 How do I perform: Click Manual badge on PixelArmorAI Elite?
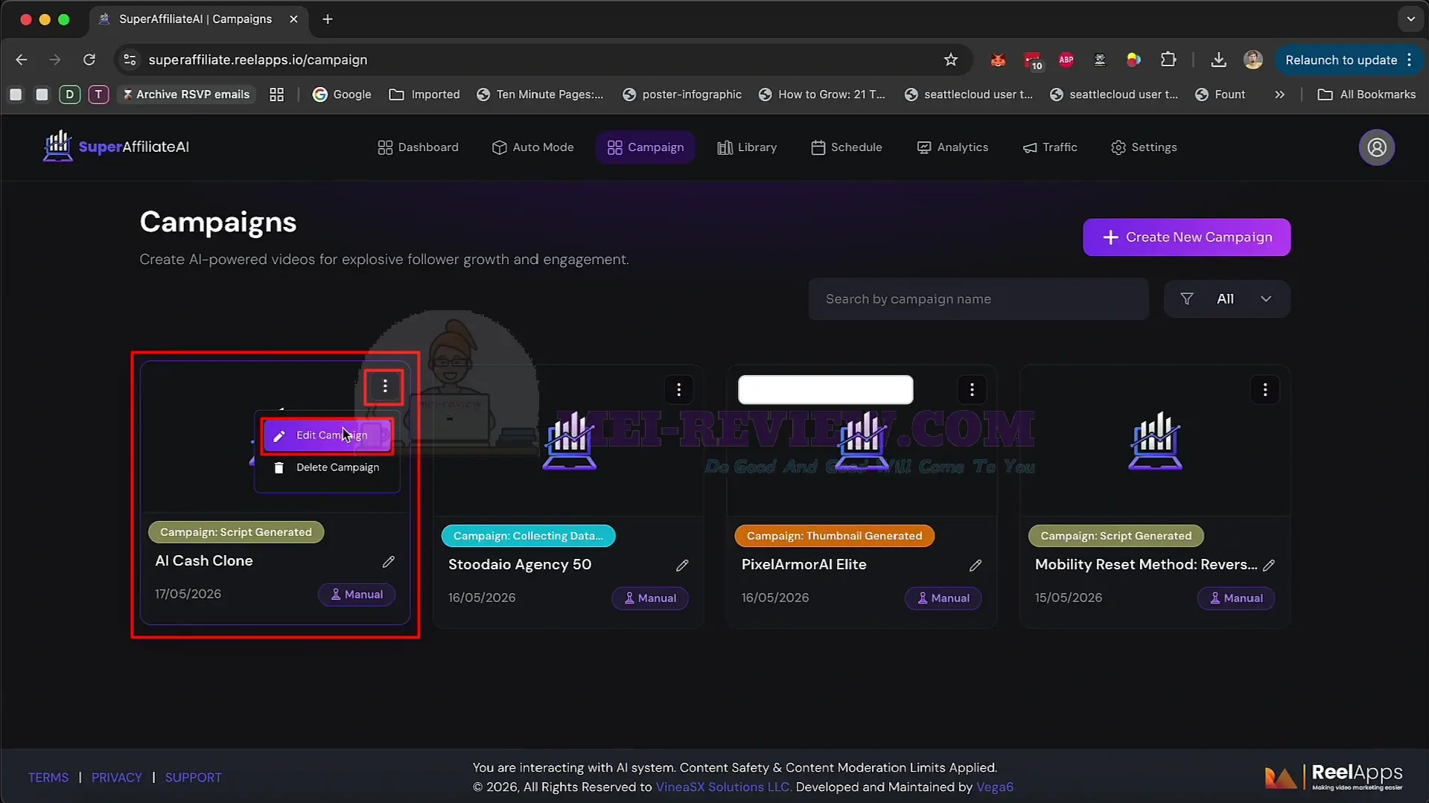[x=943, y=598]
